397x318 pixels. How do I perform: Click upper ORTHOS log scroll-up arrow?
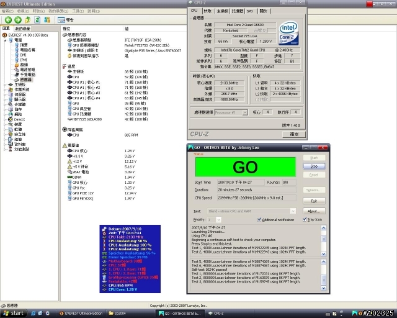pyautogui.click(x=323, y=228)
